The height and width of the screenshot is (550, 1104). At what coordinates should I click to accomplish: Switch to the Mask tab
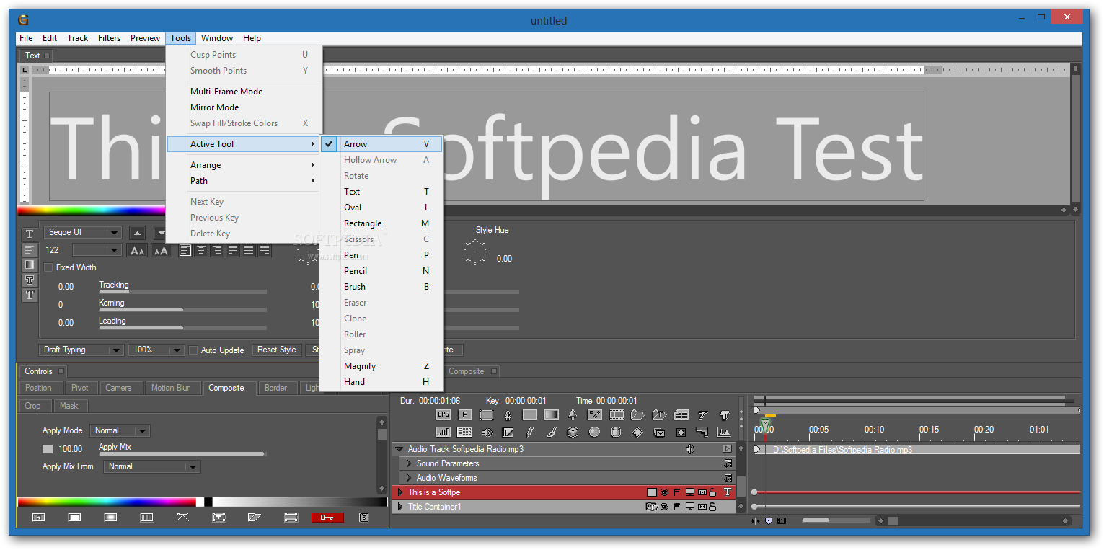(x=69, y=406)
